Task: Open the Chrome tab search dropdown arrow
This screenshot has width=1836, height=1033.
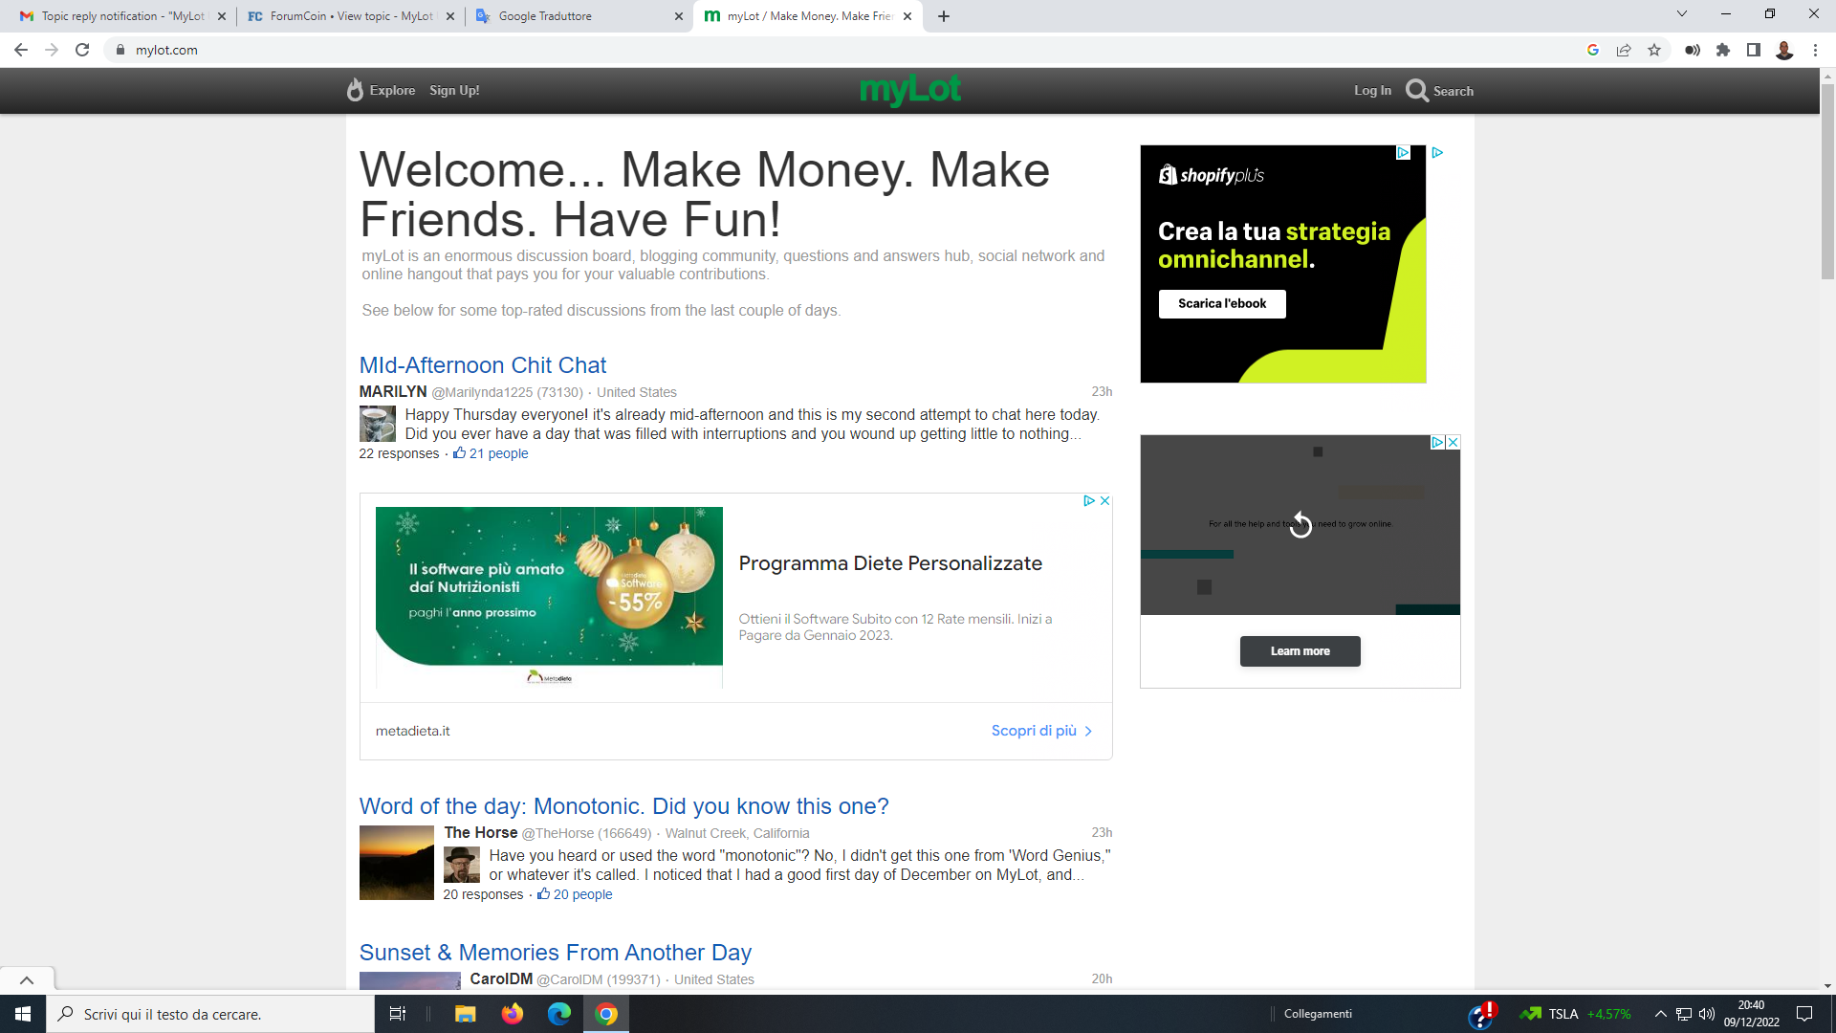Action: [x=1682, y=14]
